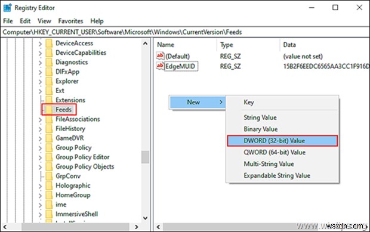Image resolution: width=370 pixels, height=232 pixels.
Task: Expand the DeviceCapabilities key
Action: tap(40, 53)
